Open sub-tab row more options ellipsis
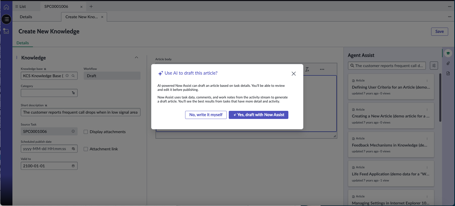Viewport: 455px width, 206px height. pyautogui.click(x=450, y=17)
